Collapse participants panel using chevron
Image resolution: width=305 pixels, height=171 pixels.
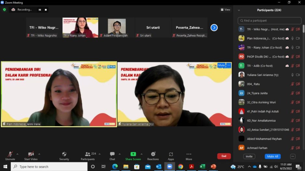point(239,10)
